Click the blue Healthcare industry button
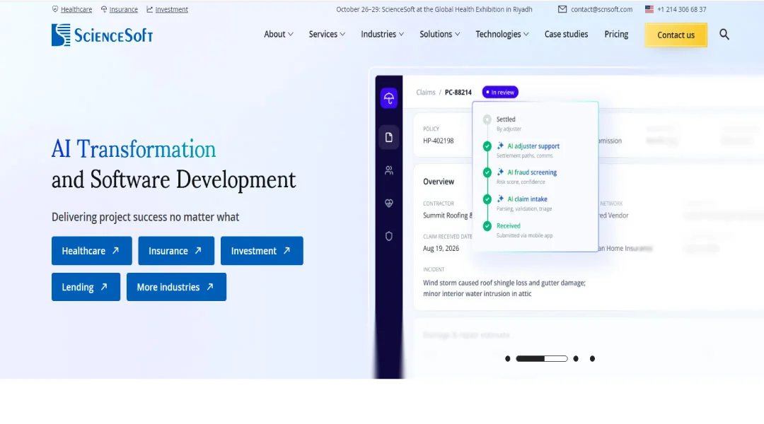This screenshot has width=764, height=424. pos(91,251)
